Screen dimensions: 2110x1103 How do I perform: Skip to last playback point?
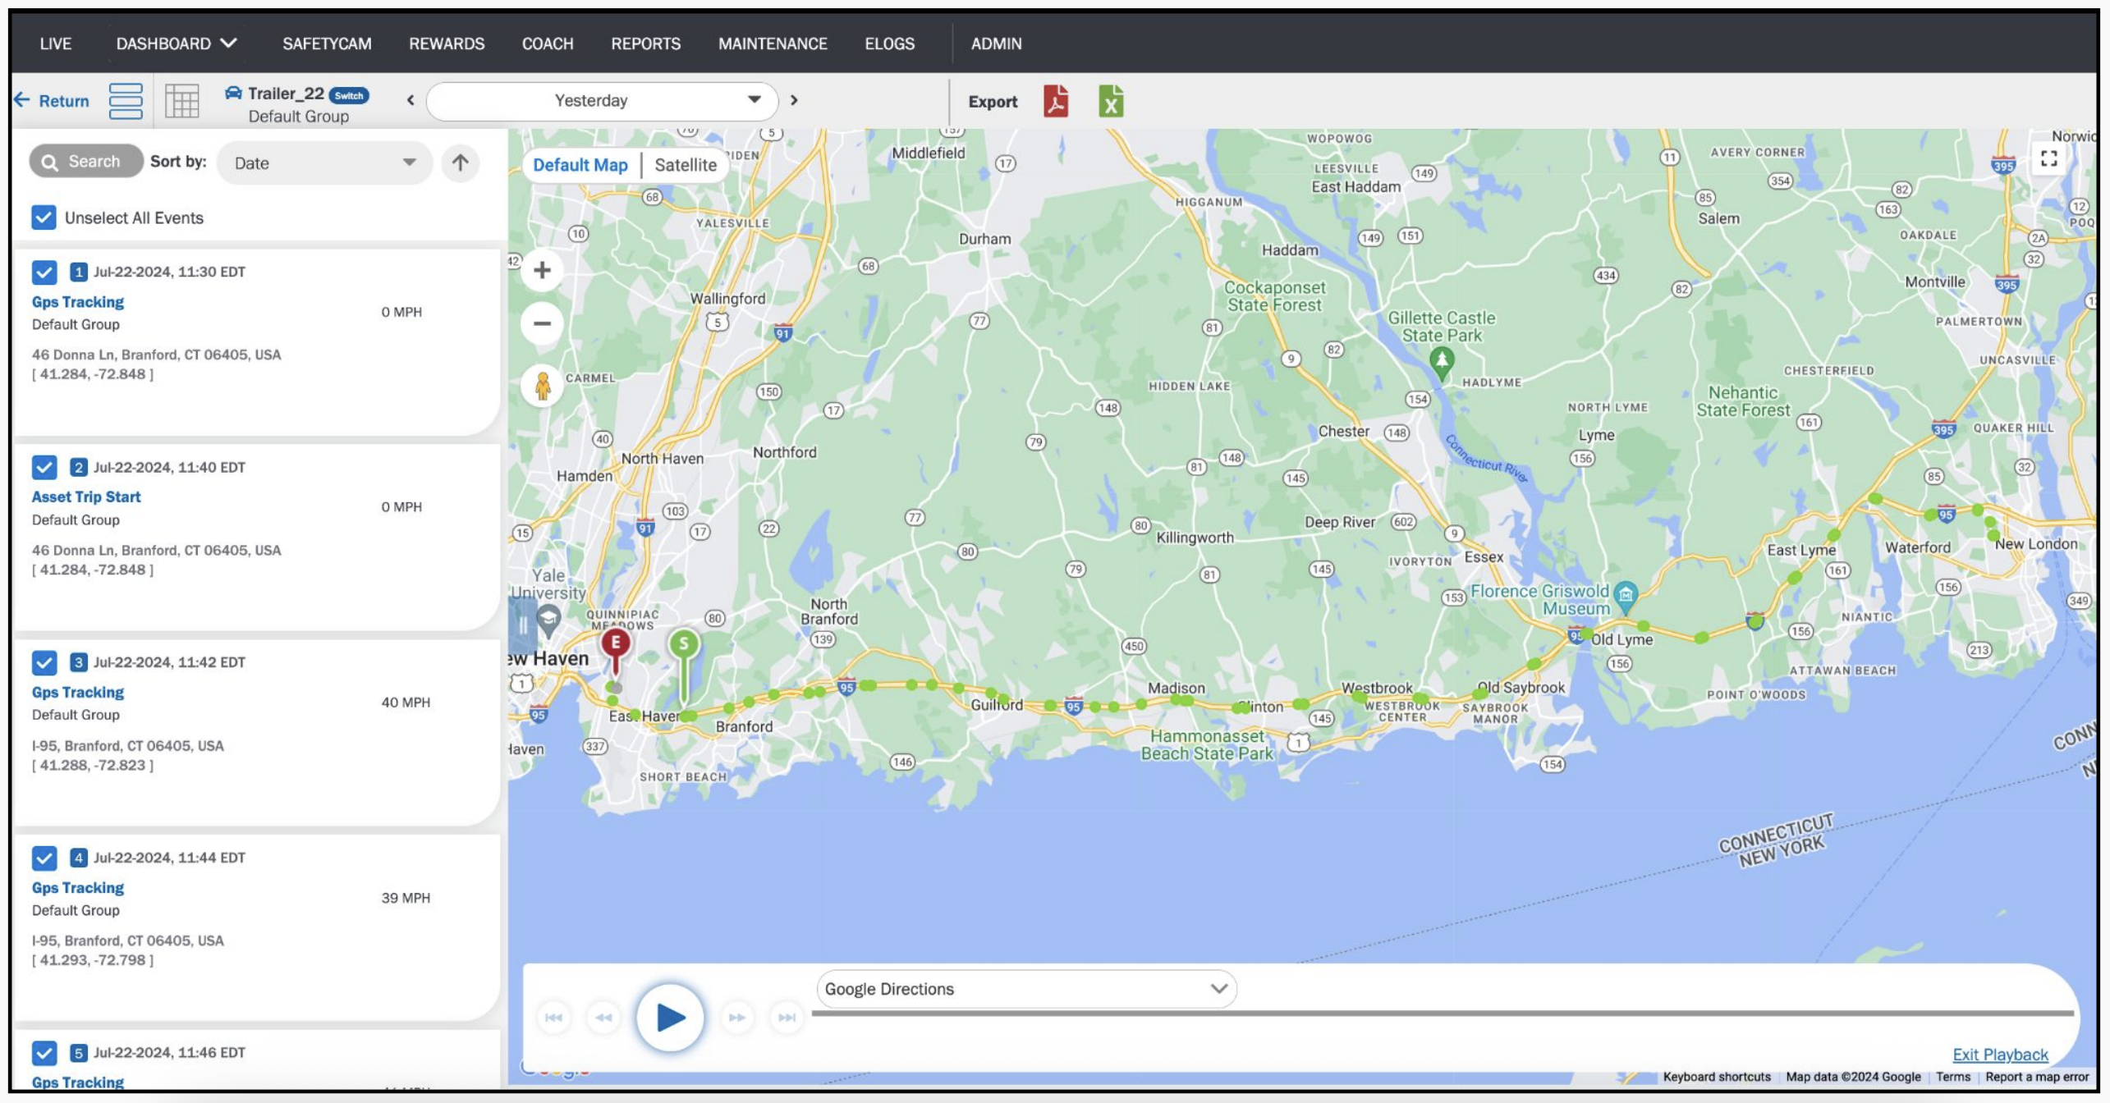tap(787, 1018)
